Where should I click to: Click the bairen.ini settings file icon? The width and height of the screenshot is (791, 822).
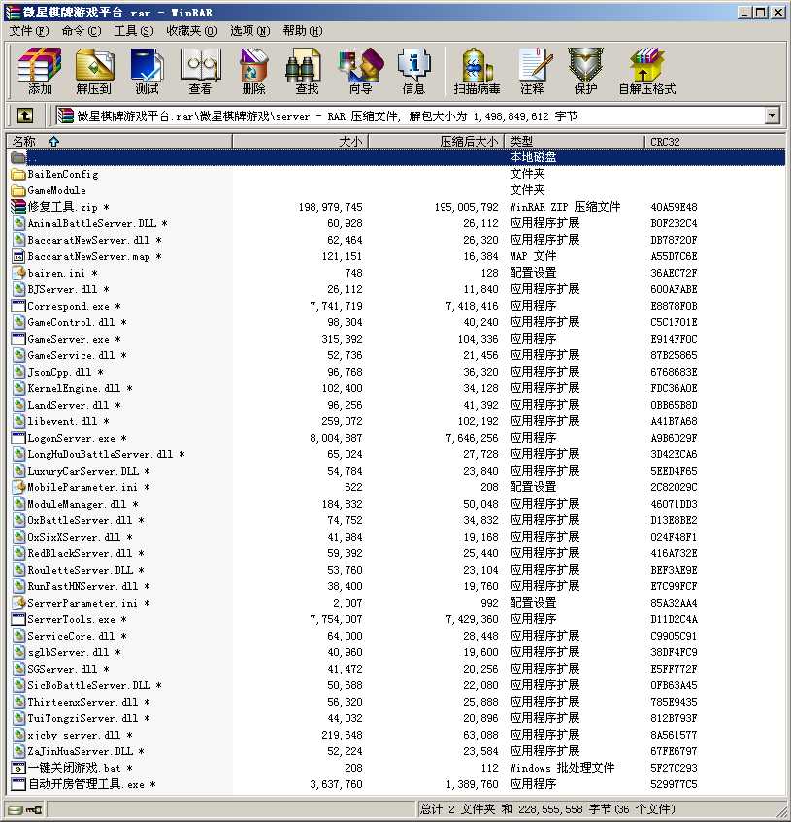(x=18, y=273)
